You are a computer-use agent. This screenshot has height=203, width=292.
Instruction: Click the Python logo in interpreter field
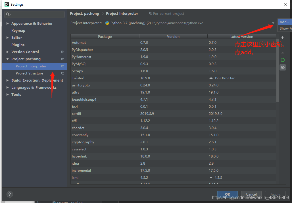[107, 23]
